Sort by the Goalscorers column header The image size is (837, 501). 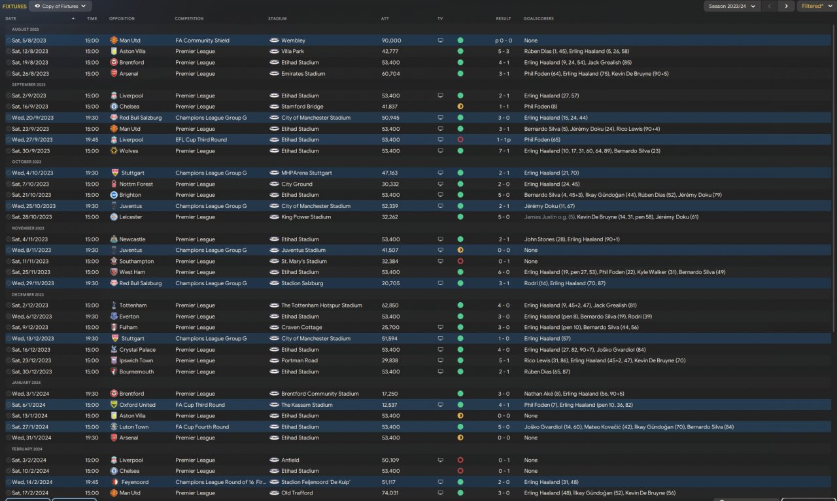(539, 18)
